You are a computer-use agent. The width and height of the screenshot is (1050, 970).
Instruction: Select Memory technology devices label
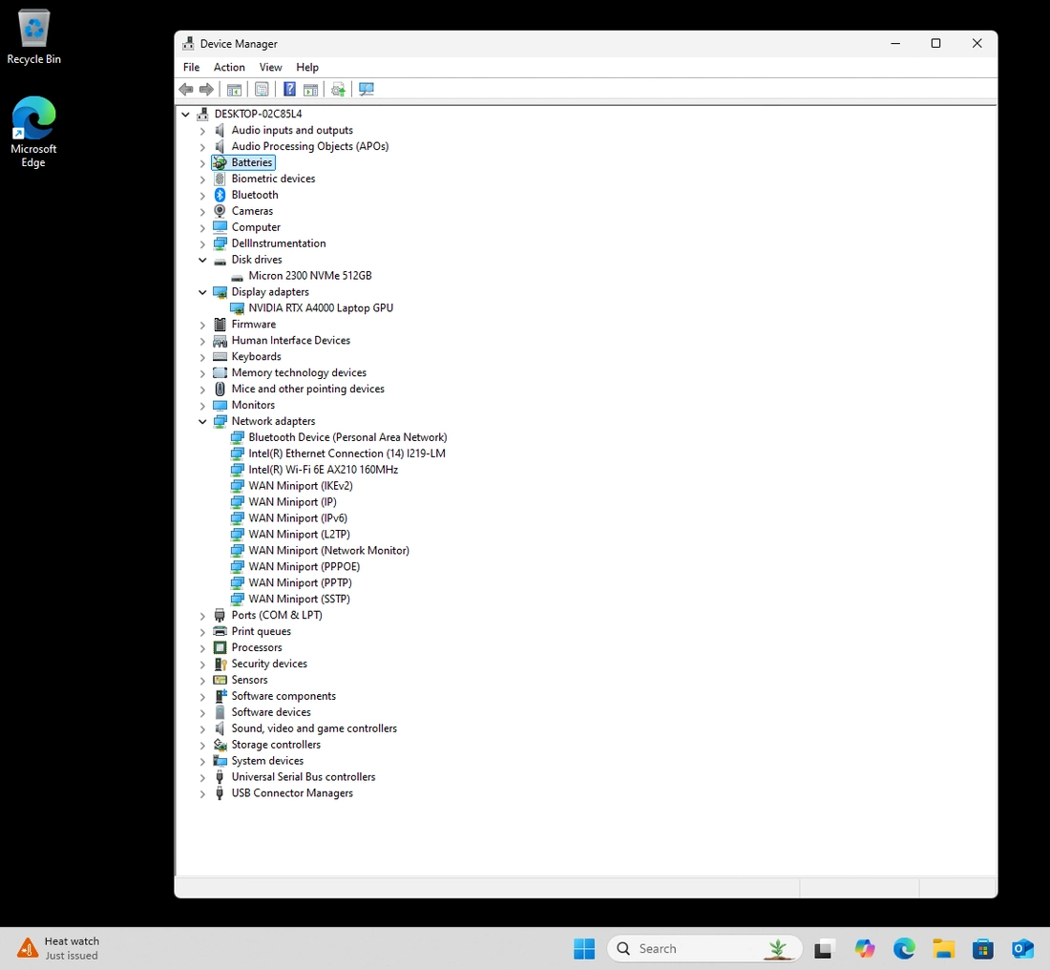(x=299, y=372)
